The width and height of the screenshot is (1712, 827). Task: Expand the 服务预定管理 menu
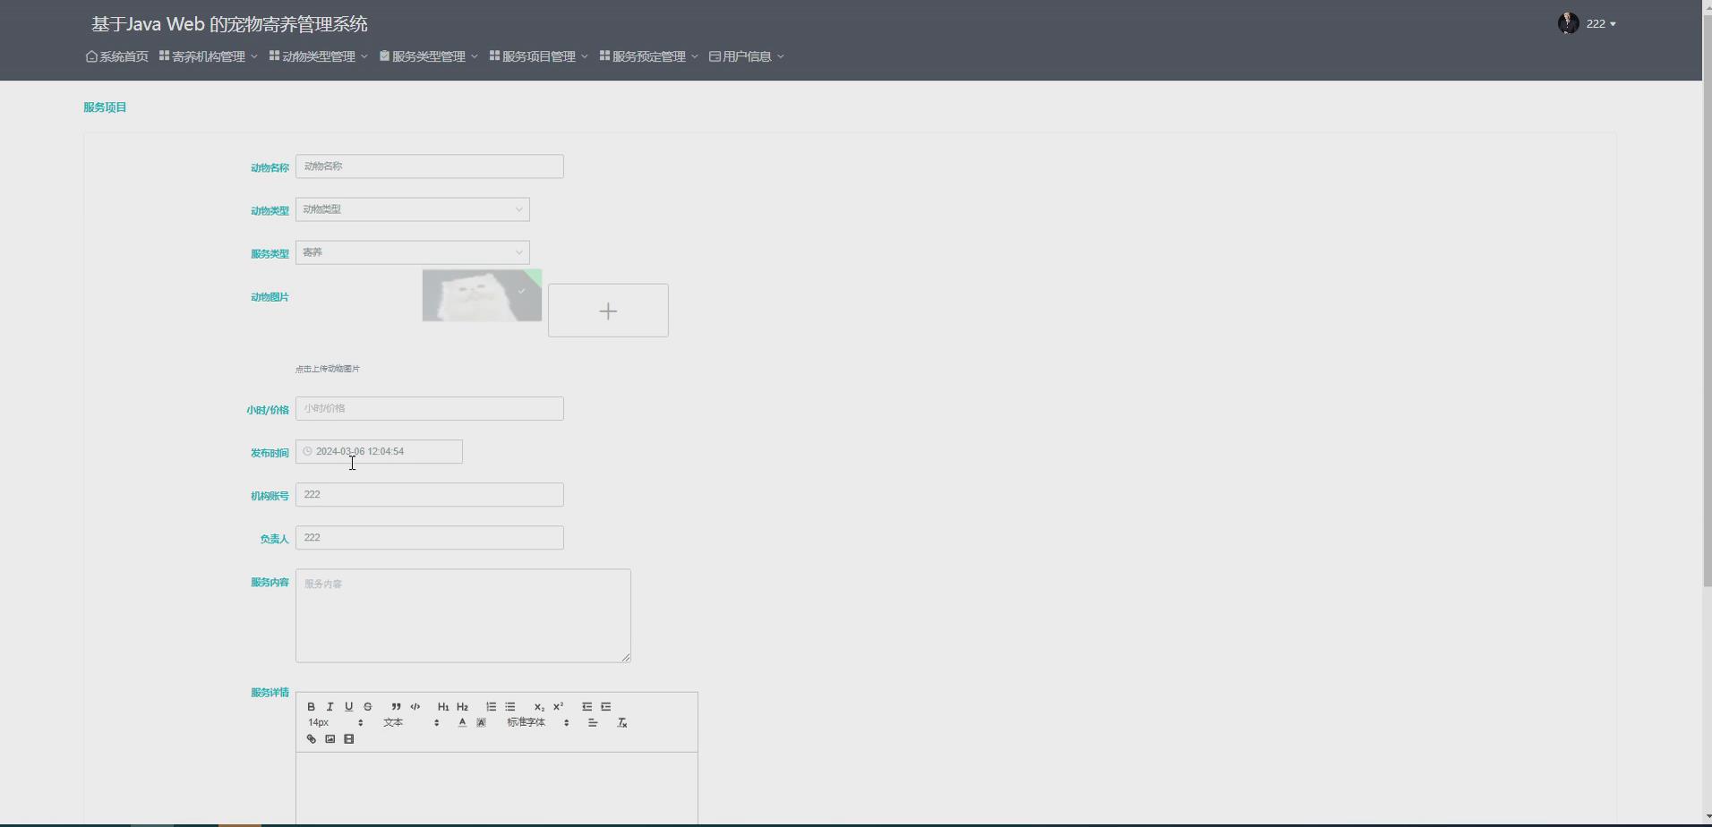pyautogui.click(x=649, y=56)
